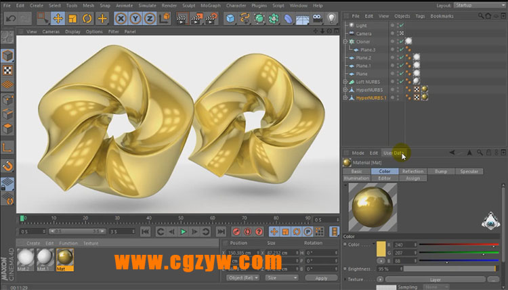
Task: Activate the workplane grid icon
Action: 7,84
